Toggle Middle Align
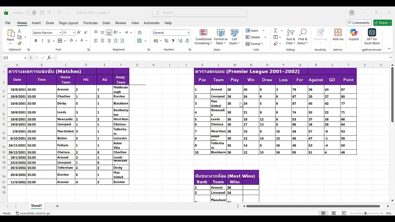This screenshot has height=222, width=395. [x=102, y=32]
